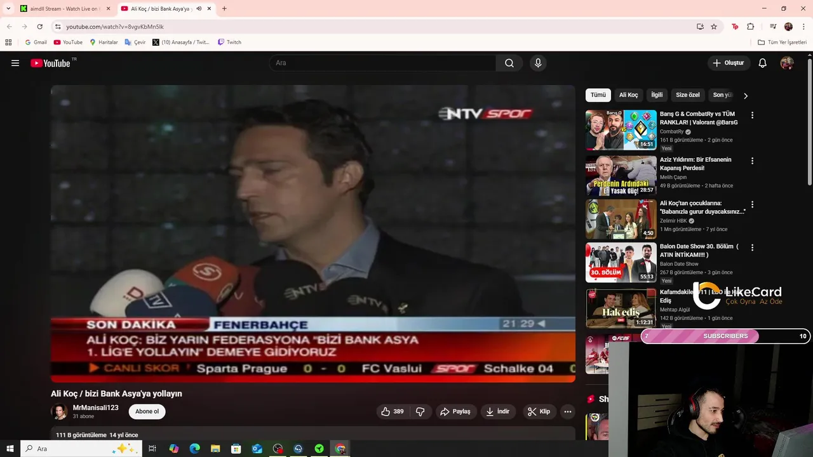The width and height of the screenshot is (813, 457).
Task: Open options for Balon Date Show video
Action: (x=752, y=248)
